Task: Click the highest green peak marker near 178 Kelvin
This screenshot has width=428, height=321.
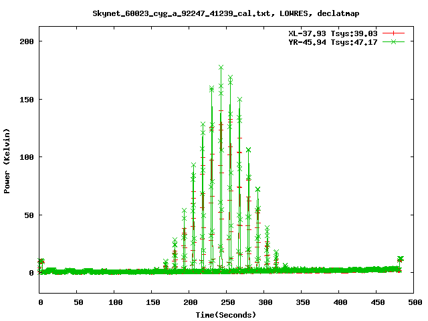Action: (221, 67)
